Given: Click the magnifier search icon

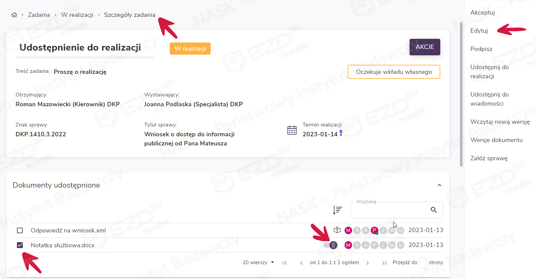Looking at the screenshot, I should (434, 210).
